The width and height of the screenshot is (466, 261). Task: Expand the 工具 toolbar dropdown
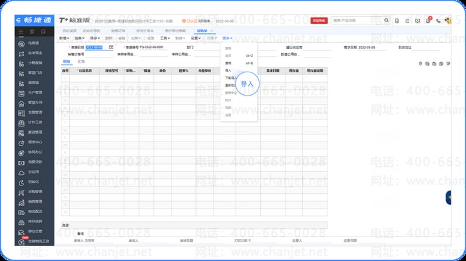point(165,38)
